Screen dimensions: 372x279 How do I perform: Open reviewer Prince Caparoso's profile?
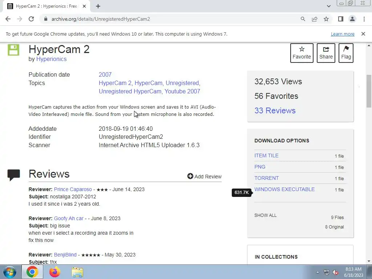coord(73,189)
